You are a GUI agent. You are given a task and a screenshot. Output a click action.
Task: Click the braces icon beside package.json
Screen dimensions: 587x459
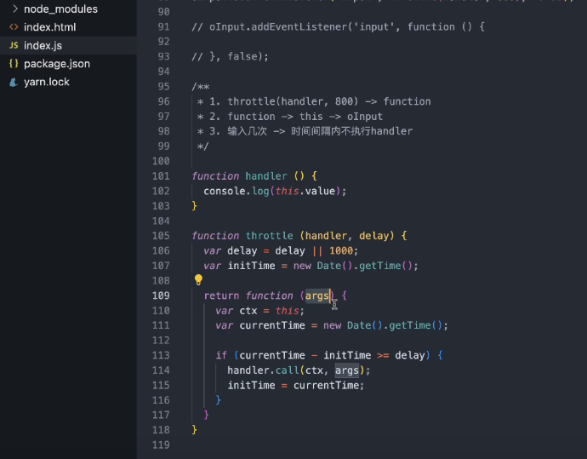point(14,64)
